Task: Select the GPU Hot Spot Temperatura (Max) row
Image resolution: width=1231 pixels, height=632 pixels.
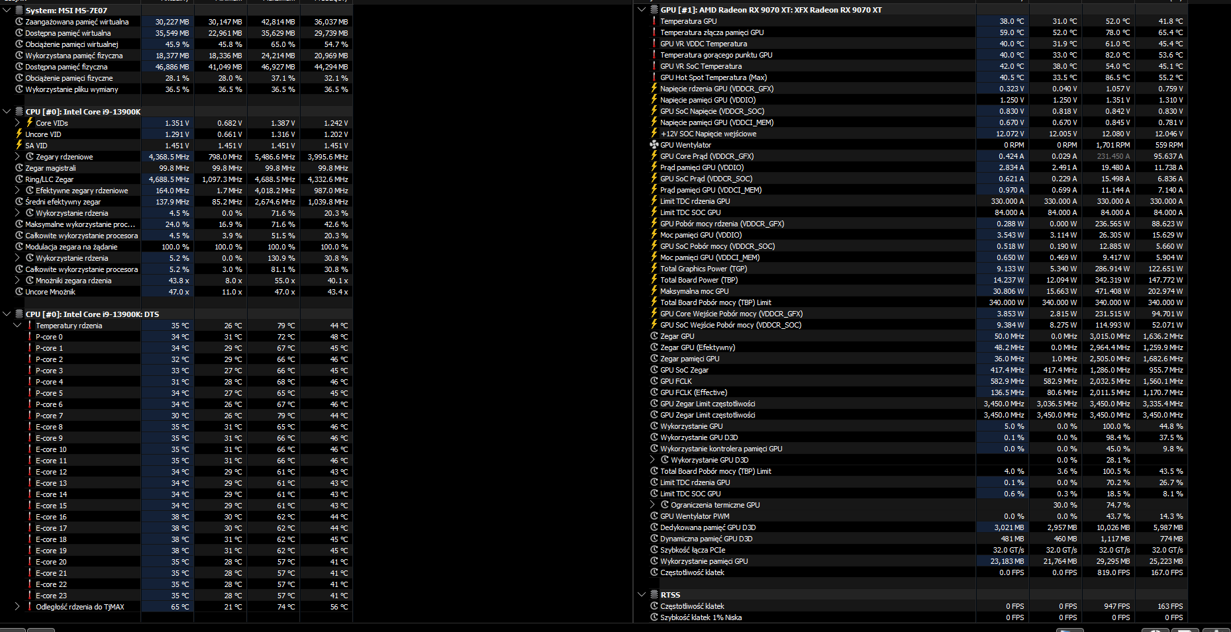Action: coord(911,77)
